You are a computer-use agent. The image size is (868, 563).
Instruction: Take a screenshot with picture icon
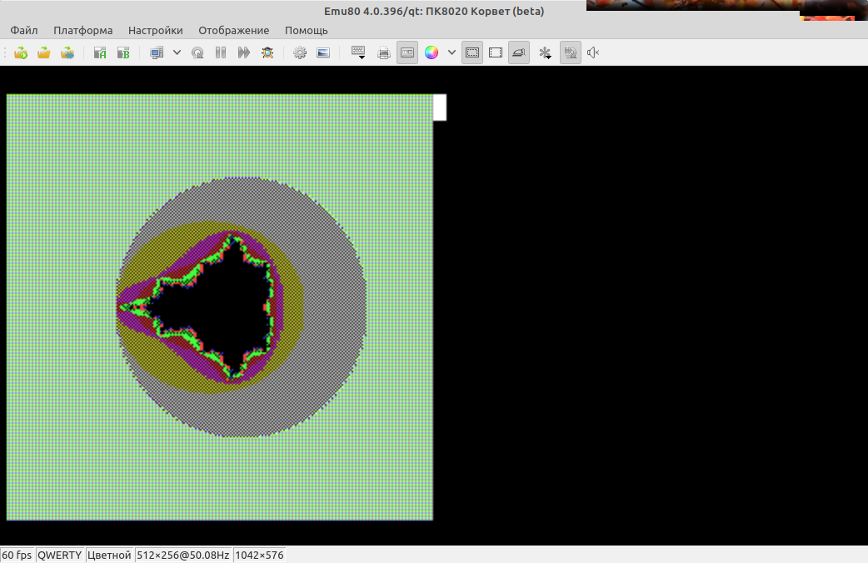pos(323,52)
